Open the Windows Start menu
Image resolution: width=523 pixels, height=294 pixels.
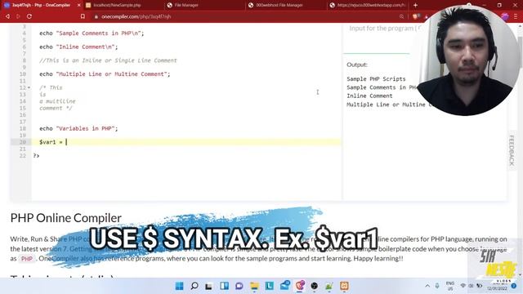pos(180,286)
